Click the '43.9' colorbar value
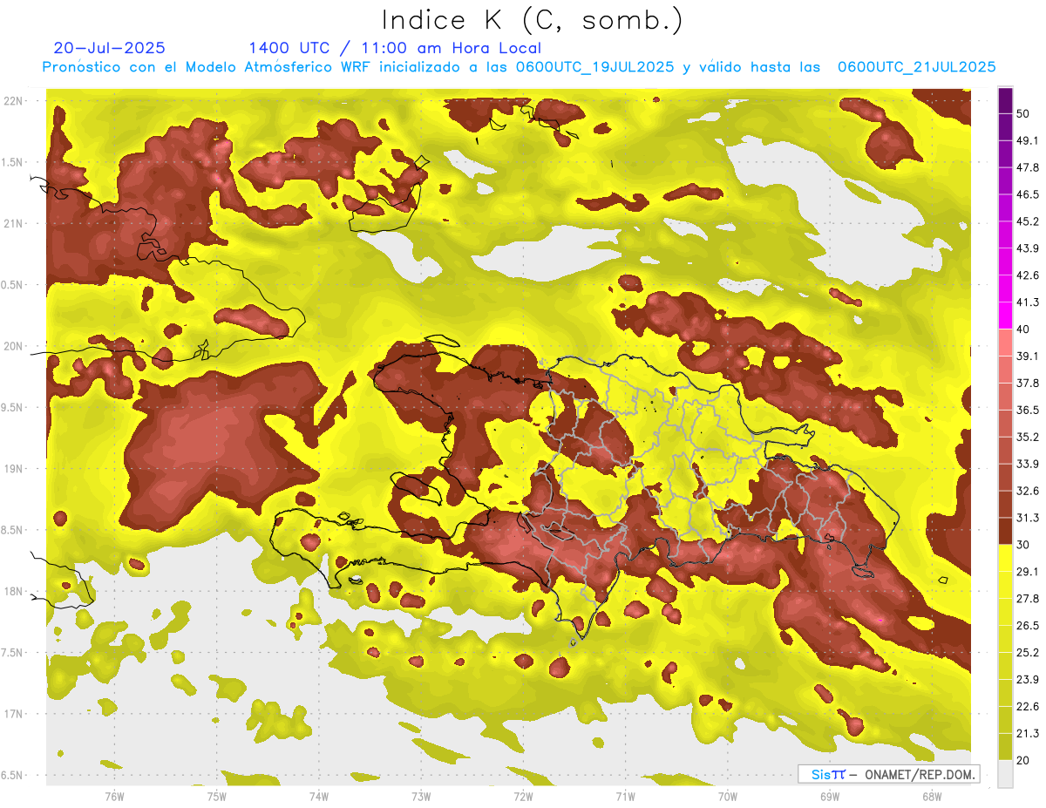The image size is (1046, 808). 1028,248
